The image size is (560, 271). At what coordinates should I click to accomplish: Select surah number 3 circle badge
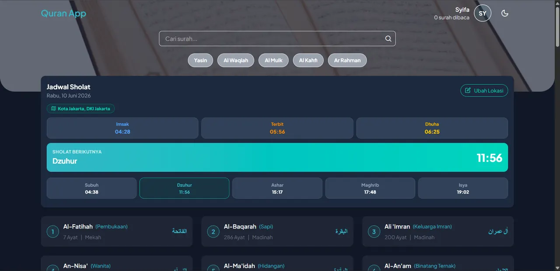click(374, 232)
